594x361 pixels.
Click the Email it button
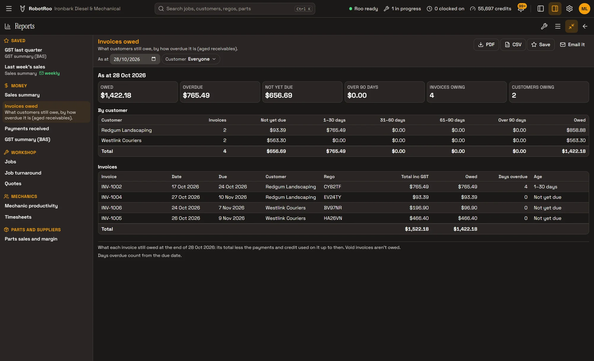(572, 45)
